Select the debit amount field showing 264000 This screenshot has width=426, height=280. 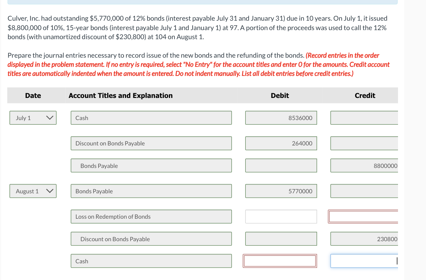[281, 143]
